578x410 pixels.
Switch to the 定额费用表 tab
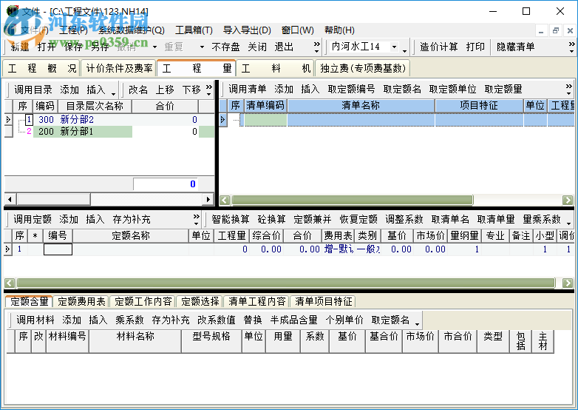click(81, 301)
